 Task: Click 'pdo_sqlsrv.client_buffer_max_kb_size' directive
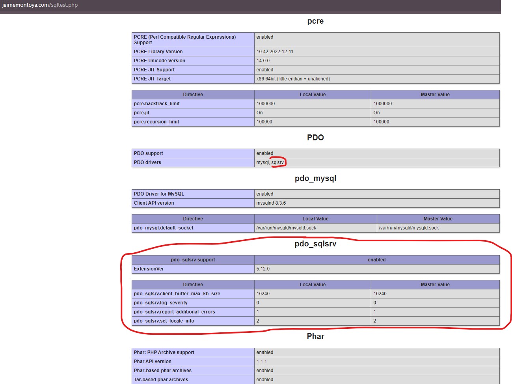(x=177, y=294)
